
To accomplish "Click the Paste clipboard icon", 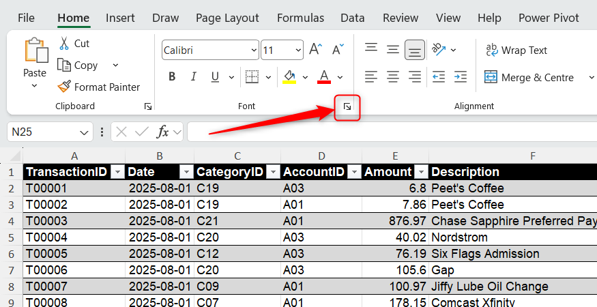I will tap(37, 50).
